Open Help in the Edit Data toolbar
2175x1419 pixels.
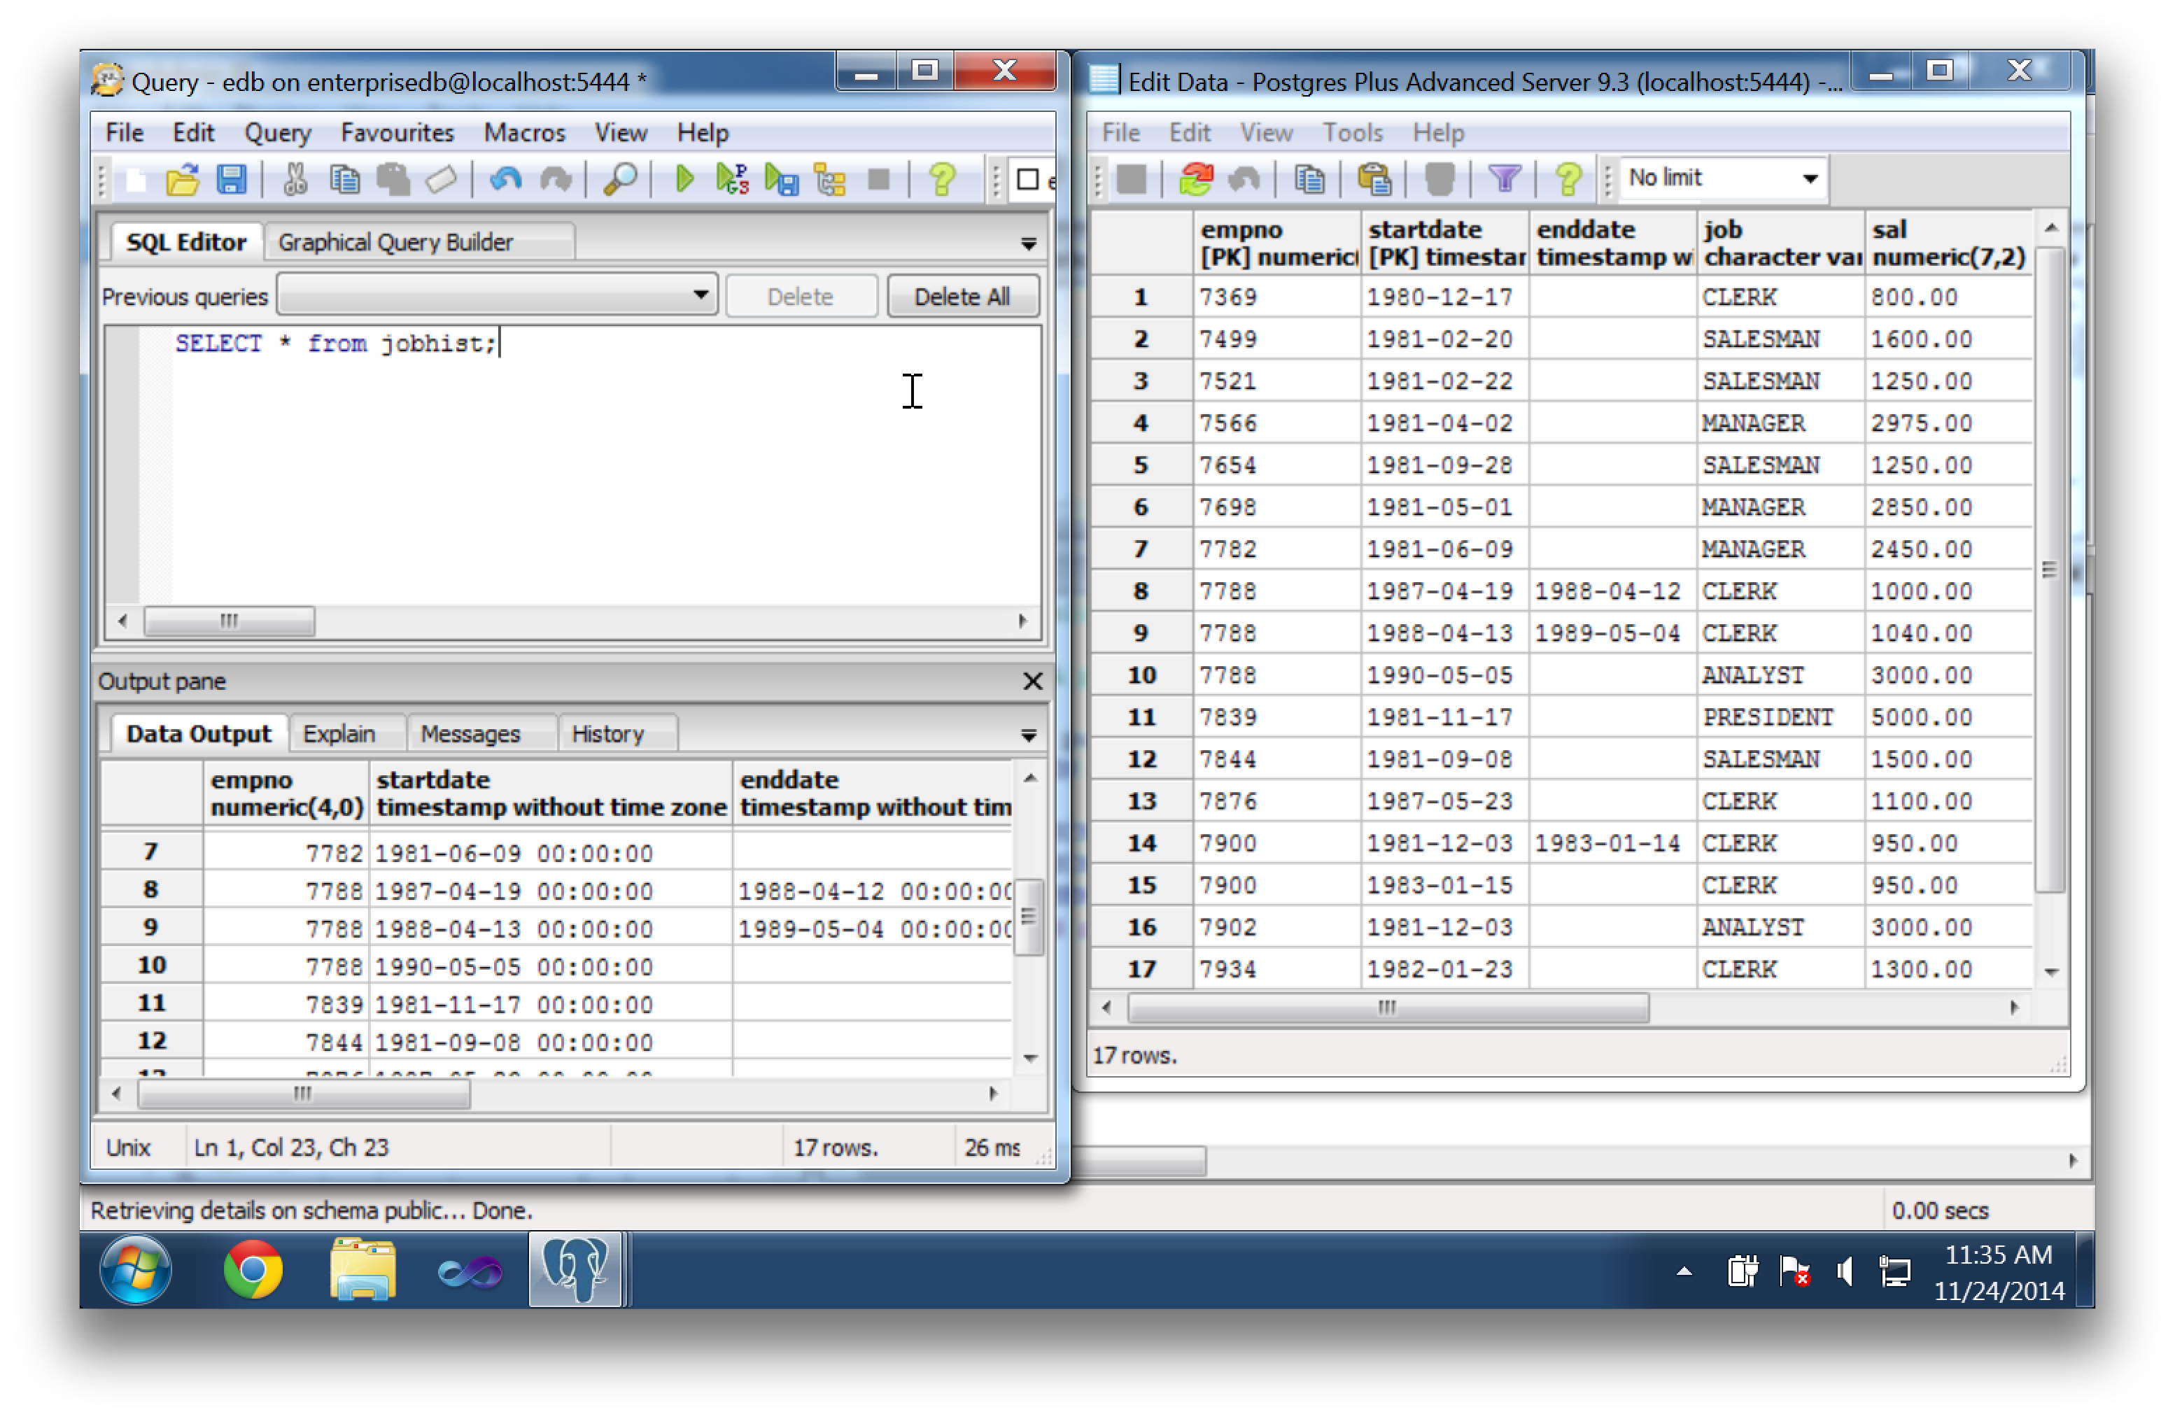pos(1568,179)
